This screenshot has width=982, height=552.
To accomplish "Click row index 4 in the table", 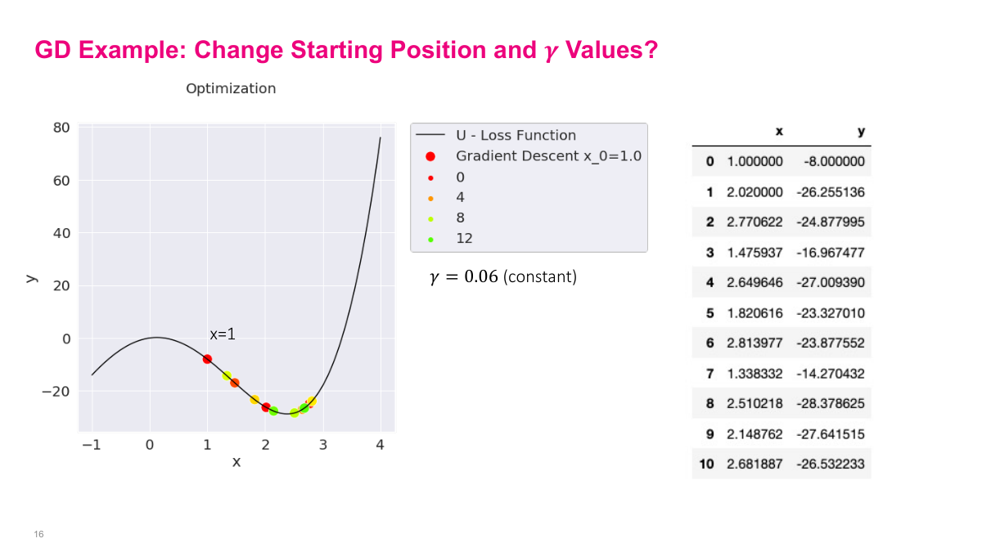I will (x=709, y=283).
